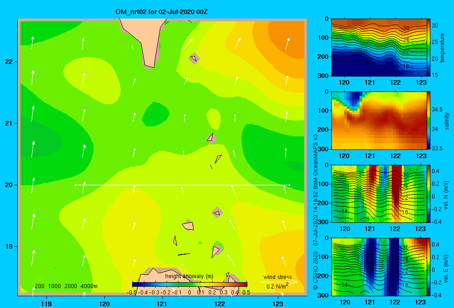Click the '0.4' tick on vel. N color bar
Image resolution: width=454 pixels, height=308 pixels.
click(435, 171)
